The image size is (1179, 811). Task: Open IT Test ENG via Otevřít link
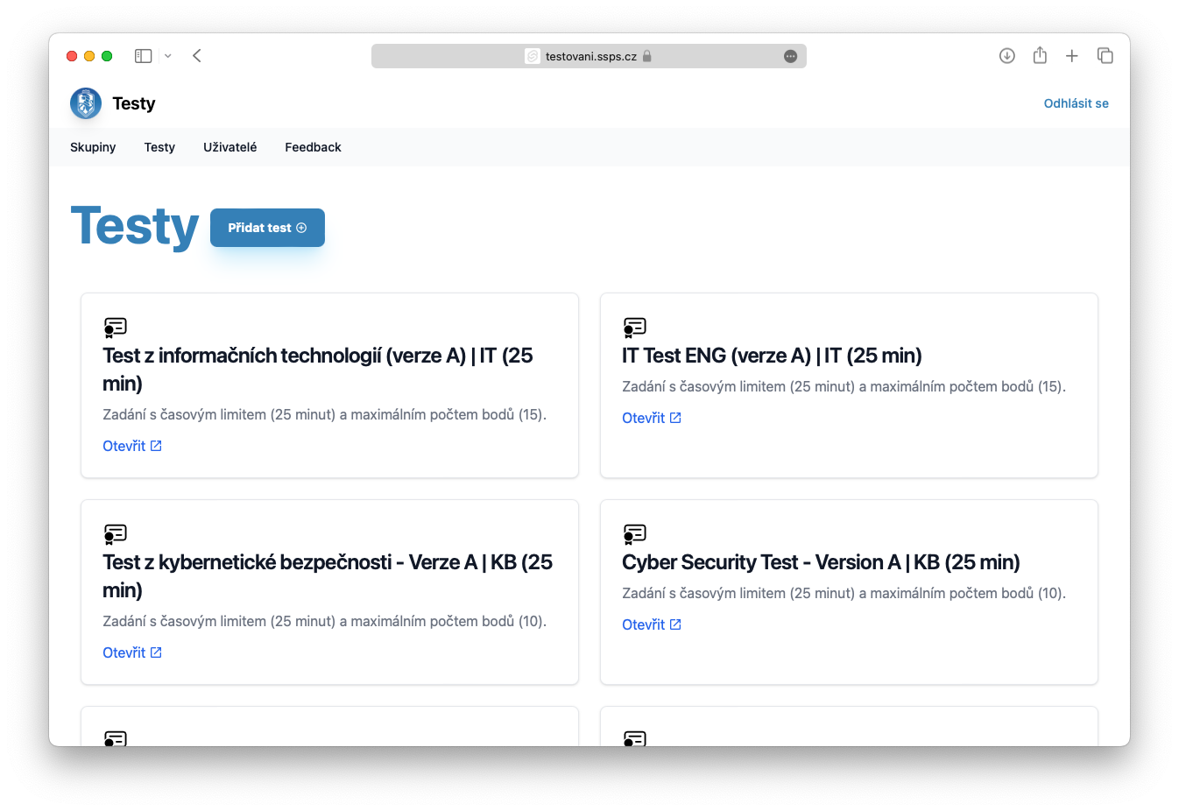click(x=652, y=418)
